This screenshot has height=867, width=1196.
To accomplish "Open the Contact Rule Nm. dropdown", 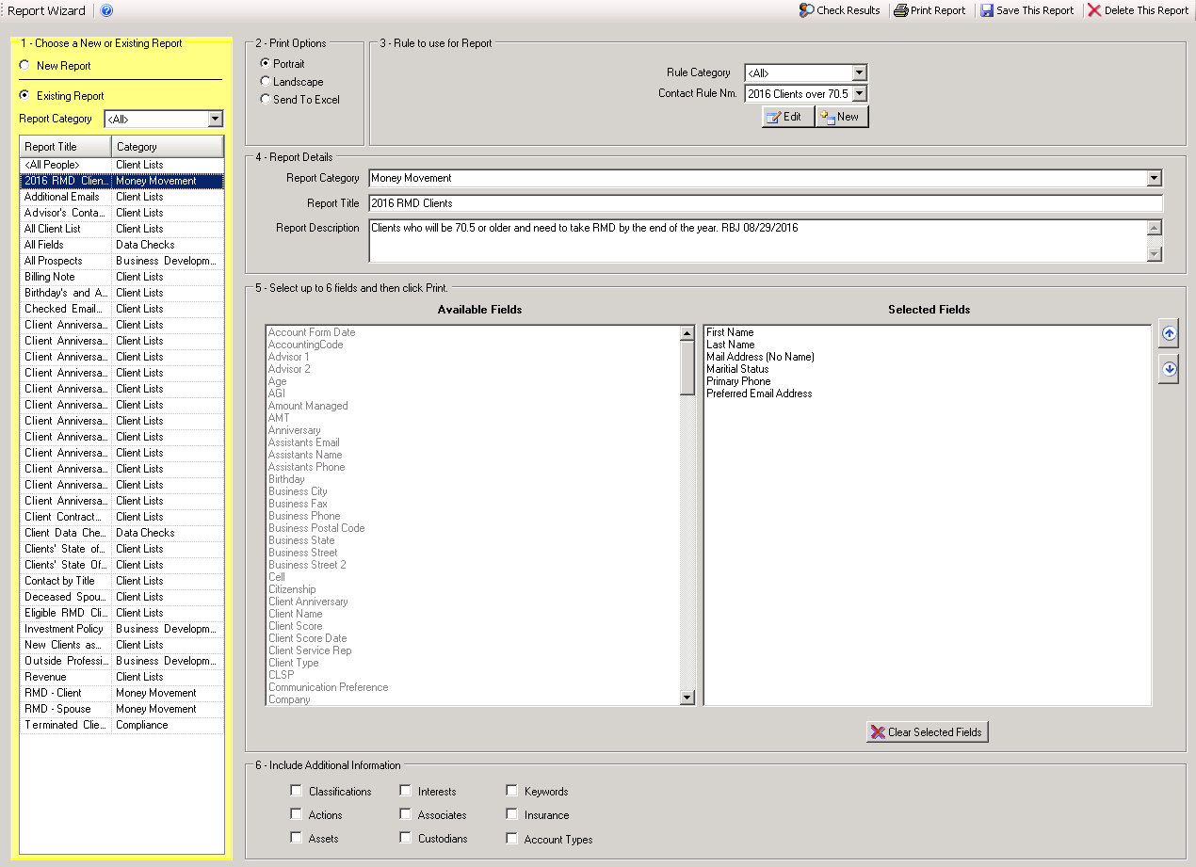I will point(858,94).
